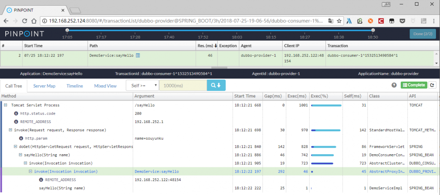
Task: Click the timeline end handle at 18:50
Action: point(373,30)
